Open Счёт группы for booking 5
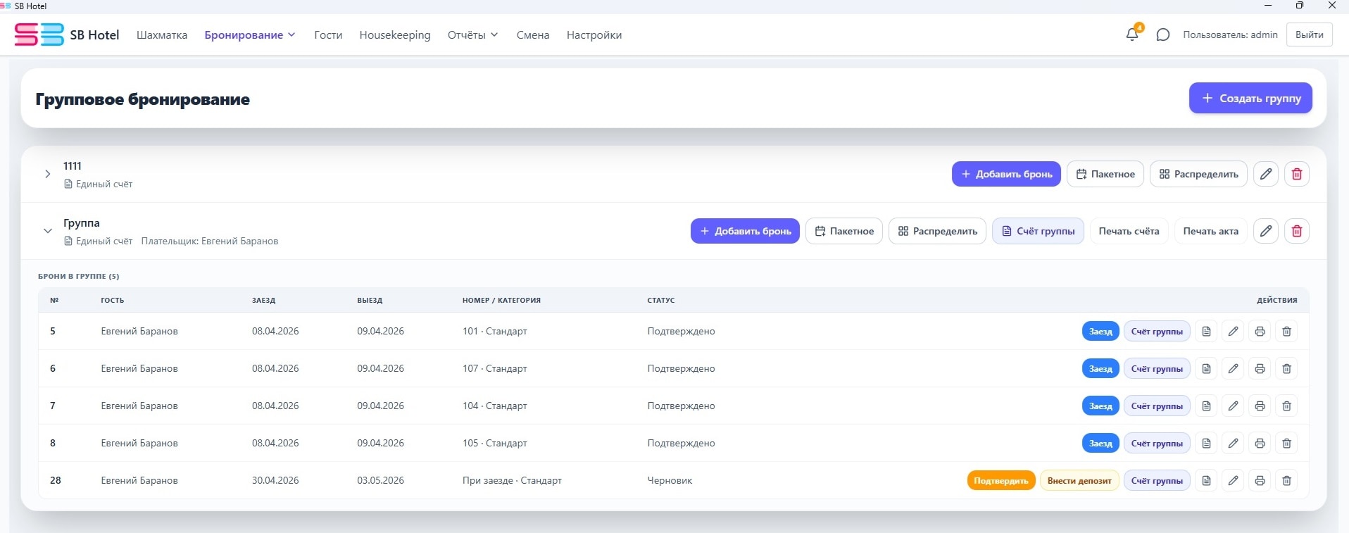 tap(1157, 331)
